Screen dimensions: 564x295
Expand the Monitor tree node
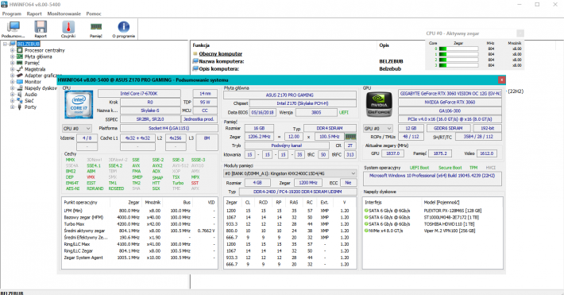point(12,82)
